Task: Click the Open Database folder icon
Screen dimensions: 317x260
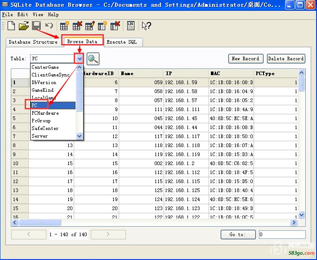Action: coord(24,26)
